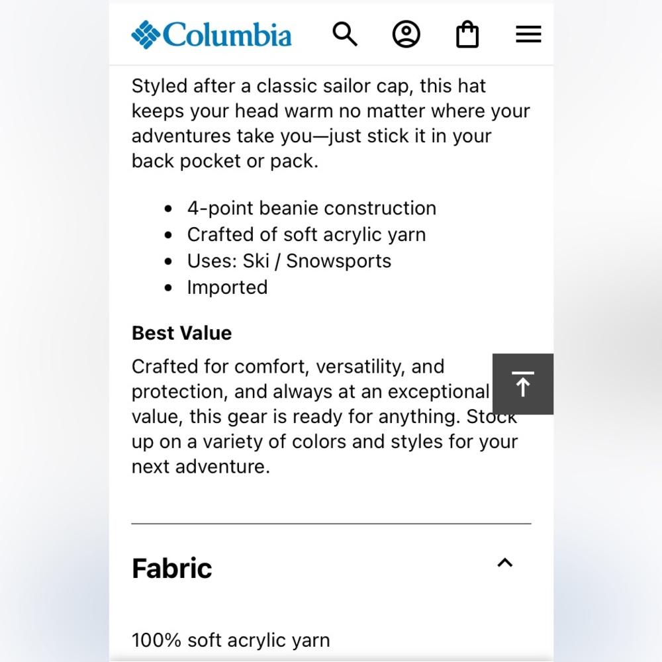
Task: Click the "Uses: Ski / Snowsports" bullet
Action: pos(289,261)
